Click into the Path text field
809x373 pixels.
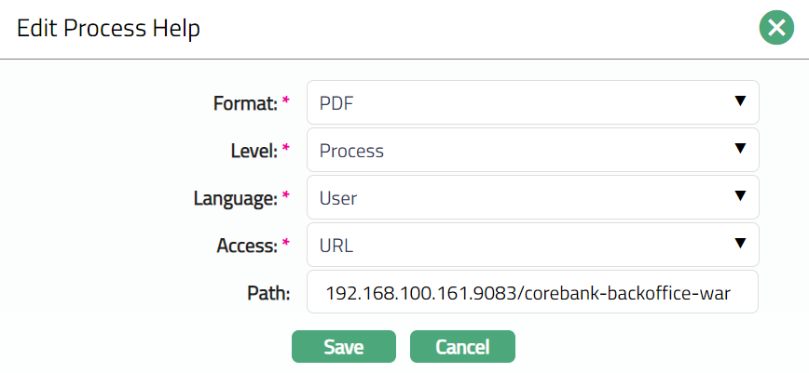532,292
